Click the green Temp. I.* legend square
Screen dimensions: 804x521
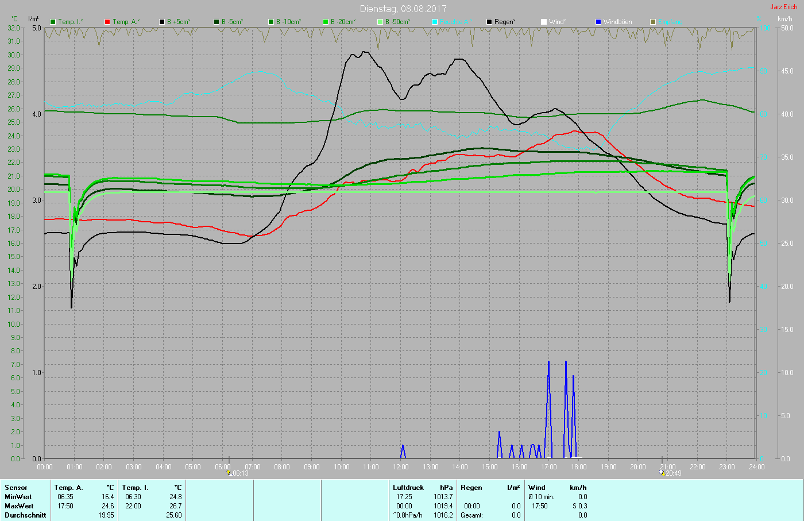(53, 22)
